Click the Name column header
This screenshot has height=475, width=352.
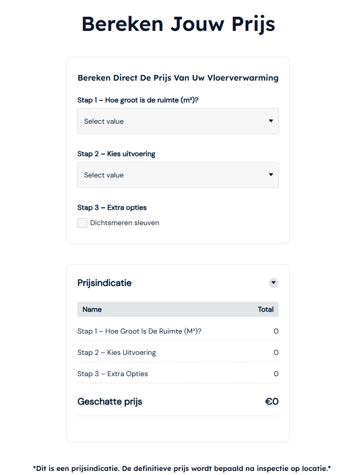92,309
